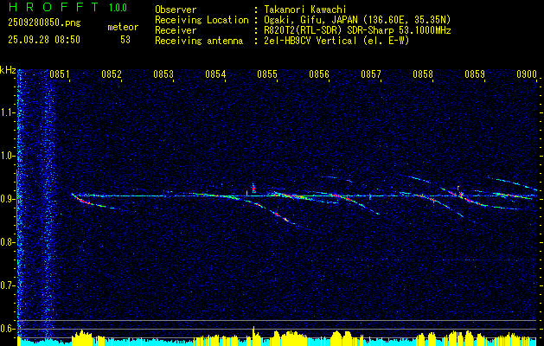Click the 0857 time marker

coord(371,74)
